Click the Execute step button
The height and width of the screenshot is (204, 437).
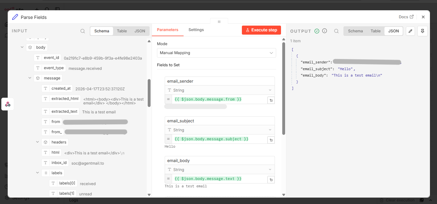(261, 30)
